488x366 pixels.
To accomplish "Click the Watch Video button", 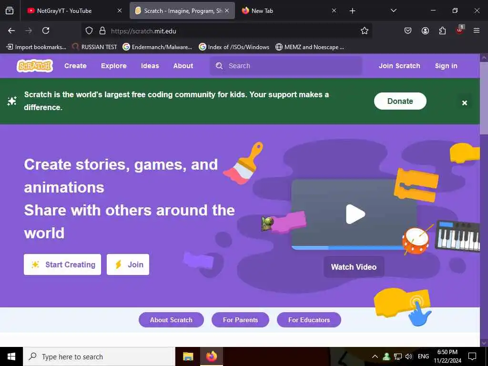I will pyautogui.click(x=354, y=267).
